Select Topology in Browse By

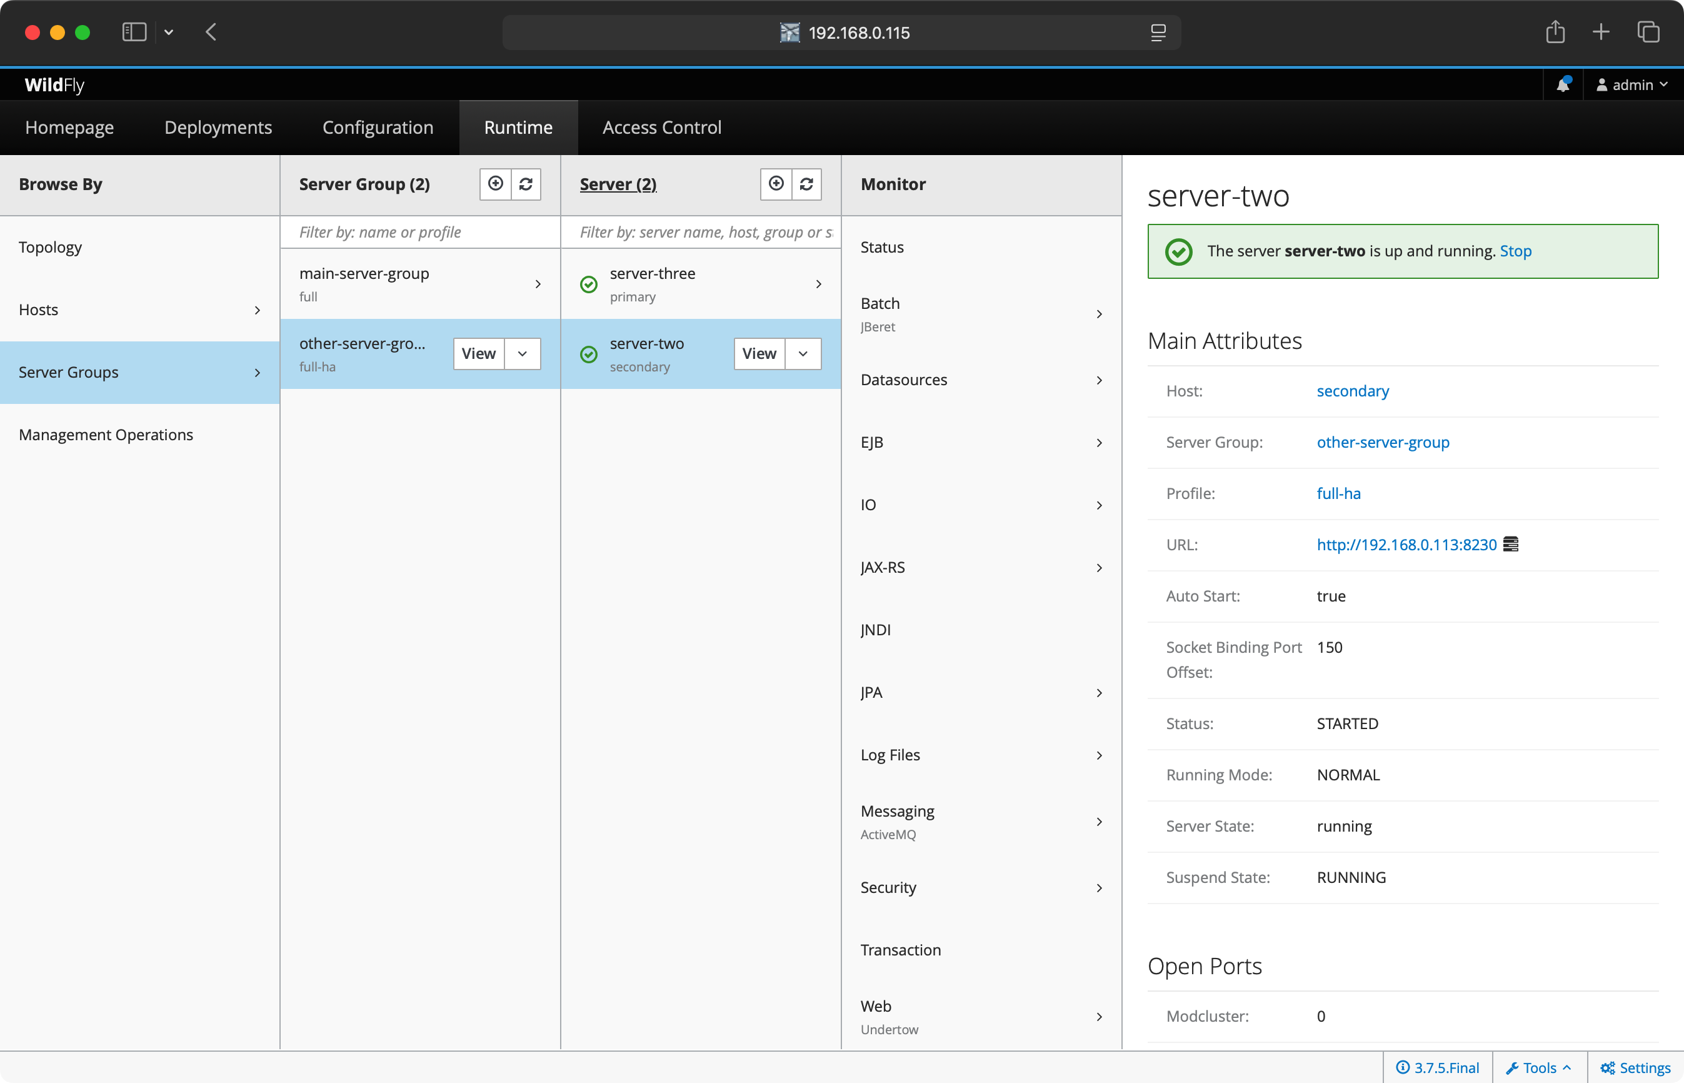tap(140, 248)
